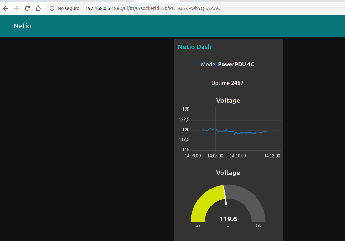The image size is (345, 241).
Task: Click the gauge maximum label 125
Action: 258,225
